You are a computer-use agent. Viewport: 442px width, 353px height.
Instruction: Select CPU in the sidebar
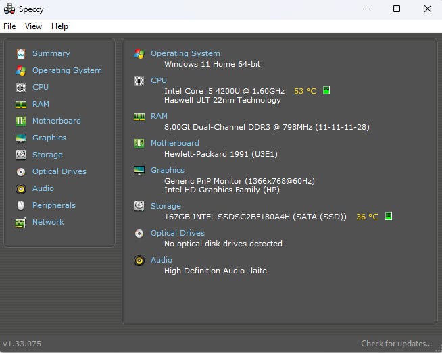[41, 87]
